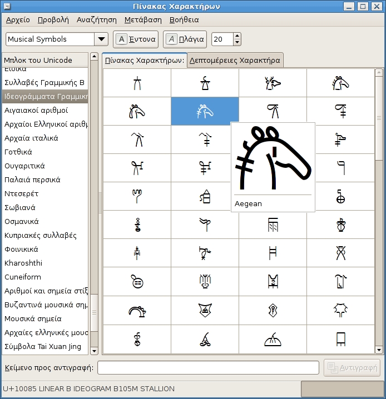Open the Μετάβαση menu
The width and height of the screenshot is (386, 399).
click(x=143, y=19)
